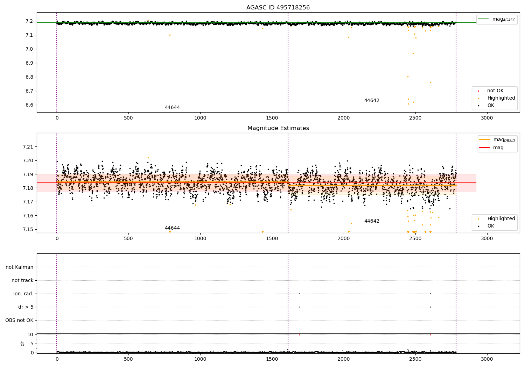Click the "dr > 5" row label
The width and height of the screenshot is (525, 367).
pyautogui.click(x=26, y=307)
